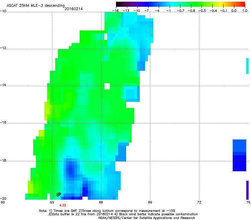Click the latitude axis label '-12'
Screen dimensions: 251x220
point(3,48)
